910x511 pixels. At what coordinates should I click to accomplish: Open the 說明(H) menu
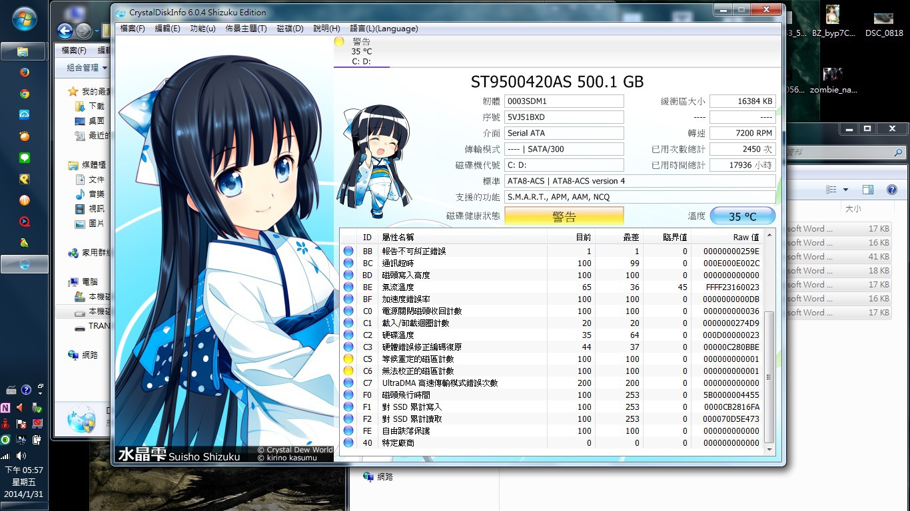click(326, 29)
